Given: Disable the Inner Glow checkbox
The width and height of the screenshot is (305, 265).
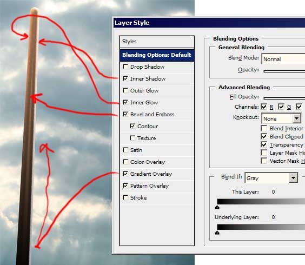Looking at the screenshot, I should (125, 103).
